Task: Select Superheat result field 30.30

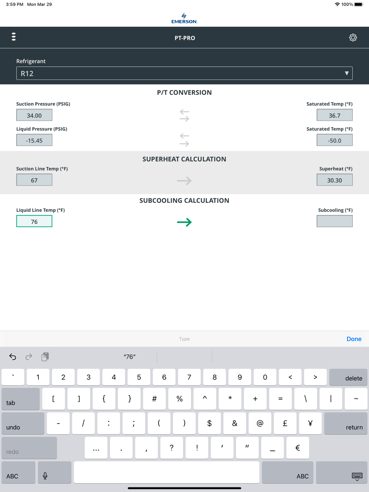Action: point(335,180)
